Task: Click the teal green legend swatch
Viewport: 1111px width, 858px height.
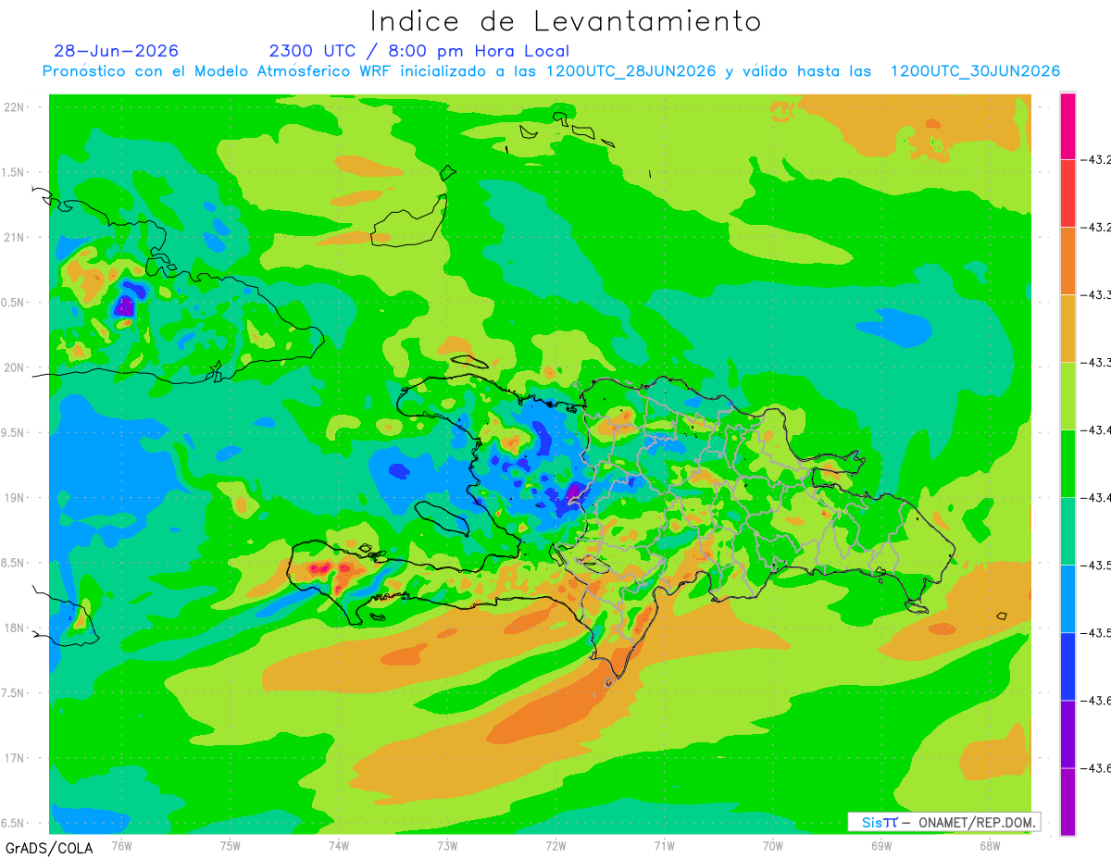Action: point(1067,531)
